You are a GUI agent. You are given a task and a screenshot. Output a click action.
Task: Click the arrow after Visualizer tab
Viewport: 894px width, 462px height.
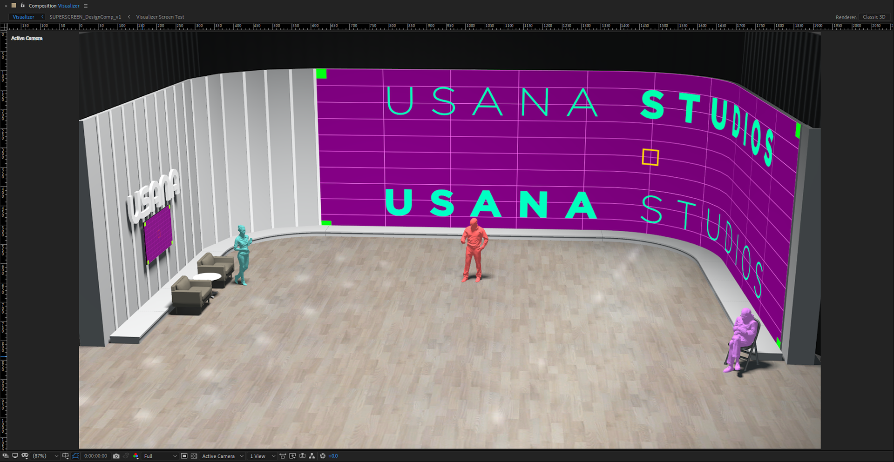point(42,17)
